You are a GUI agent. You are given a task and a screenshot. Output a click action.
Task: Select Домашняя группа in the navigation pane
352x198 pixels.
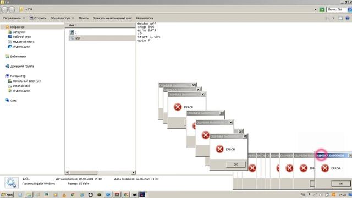click(x=22, y=66)
